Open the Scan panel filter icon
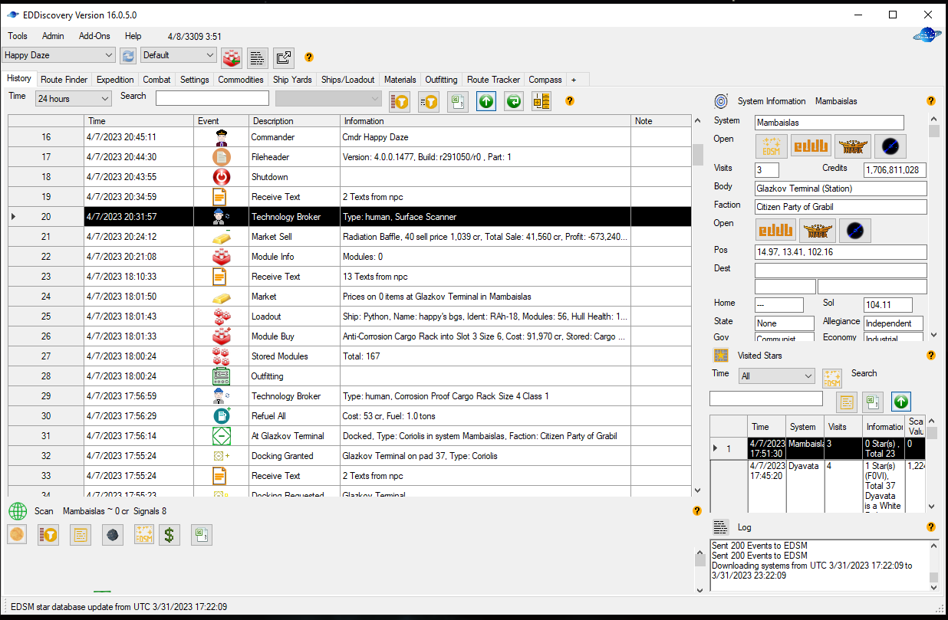948x620 pixels. click(x=48, y=535)
